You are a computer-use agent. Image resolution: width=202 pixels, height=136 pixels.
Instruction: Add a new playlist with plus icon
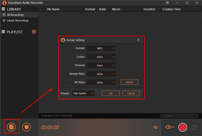pos(34,32)
